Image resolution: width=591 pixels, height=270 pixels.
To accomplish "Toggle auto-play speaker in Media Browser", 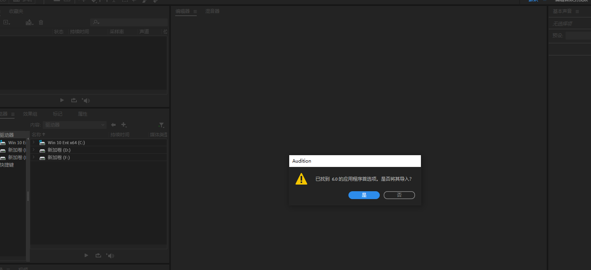I will tap(110, 256).
